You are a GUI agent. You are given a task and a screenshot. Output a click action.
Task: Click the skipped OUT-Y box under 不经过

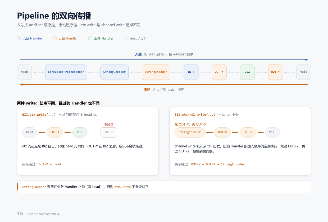[x=109, y=132]
